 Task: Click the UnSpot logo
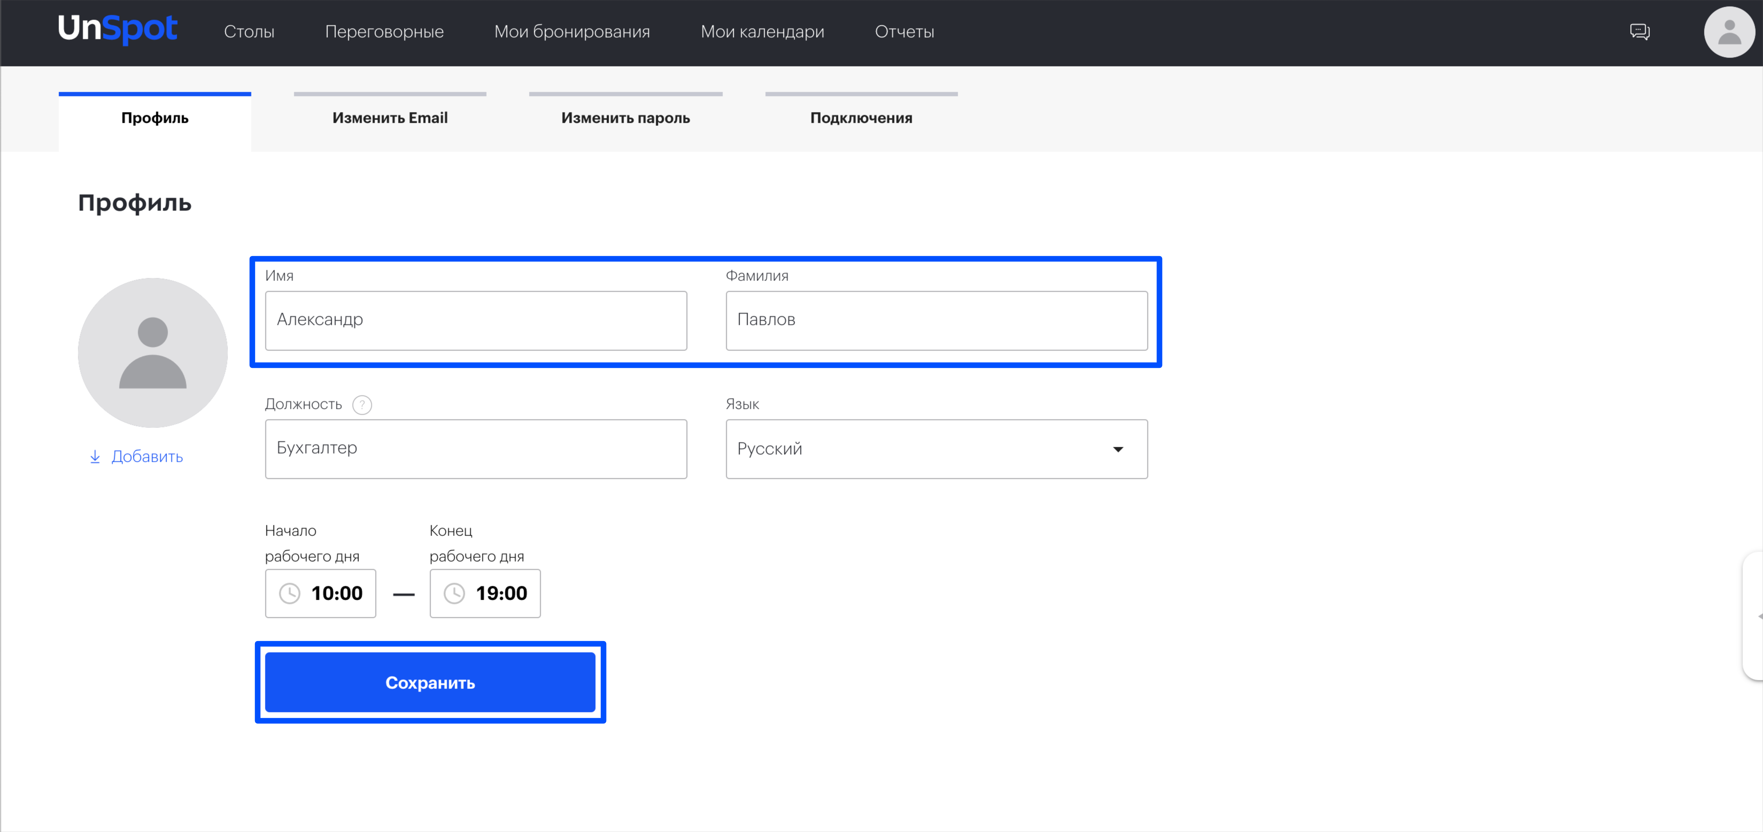coord(117,29)
